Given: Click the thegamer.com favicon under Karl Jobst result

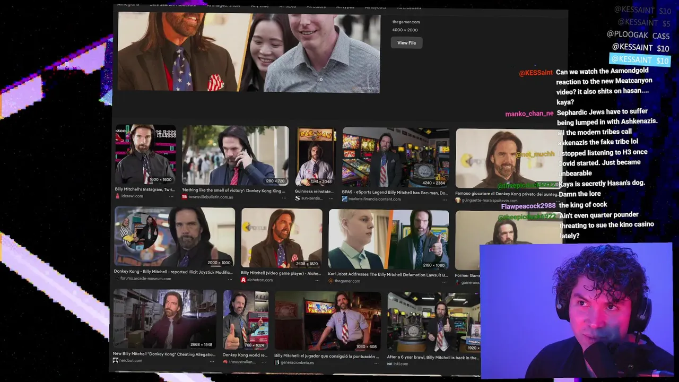Looking at the screenshot, I should [330, 281].
